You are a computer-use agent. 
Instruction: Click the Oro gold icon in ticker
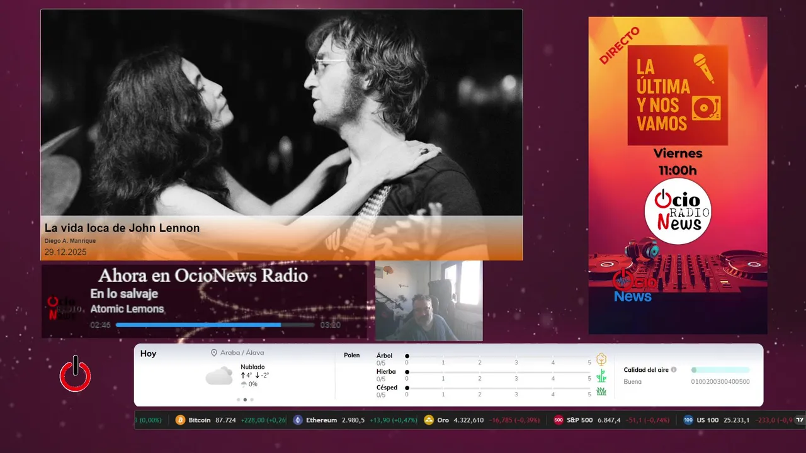(x=429, y=420)
